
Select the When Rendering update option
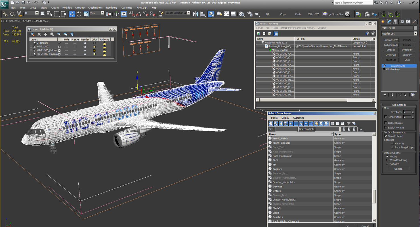point(387,160)
